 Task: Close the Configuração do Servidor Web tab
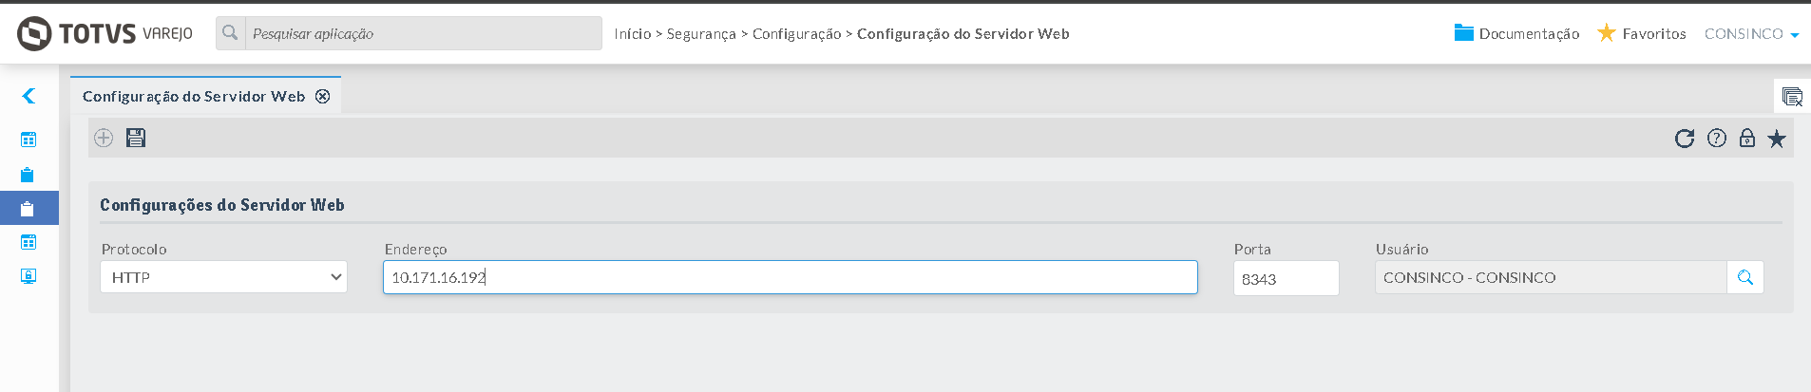pos(323,97)
